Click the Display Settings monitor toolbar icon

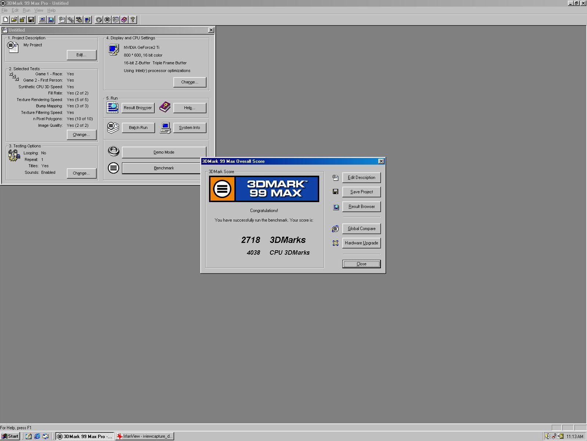(x=87, y=19)
